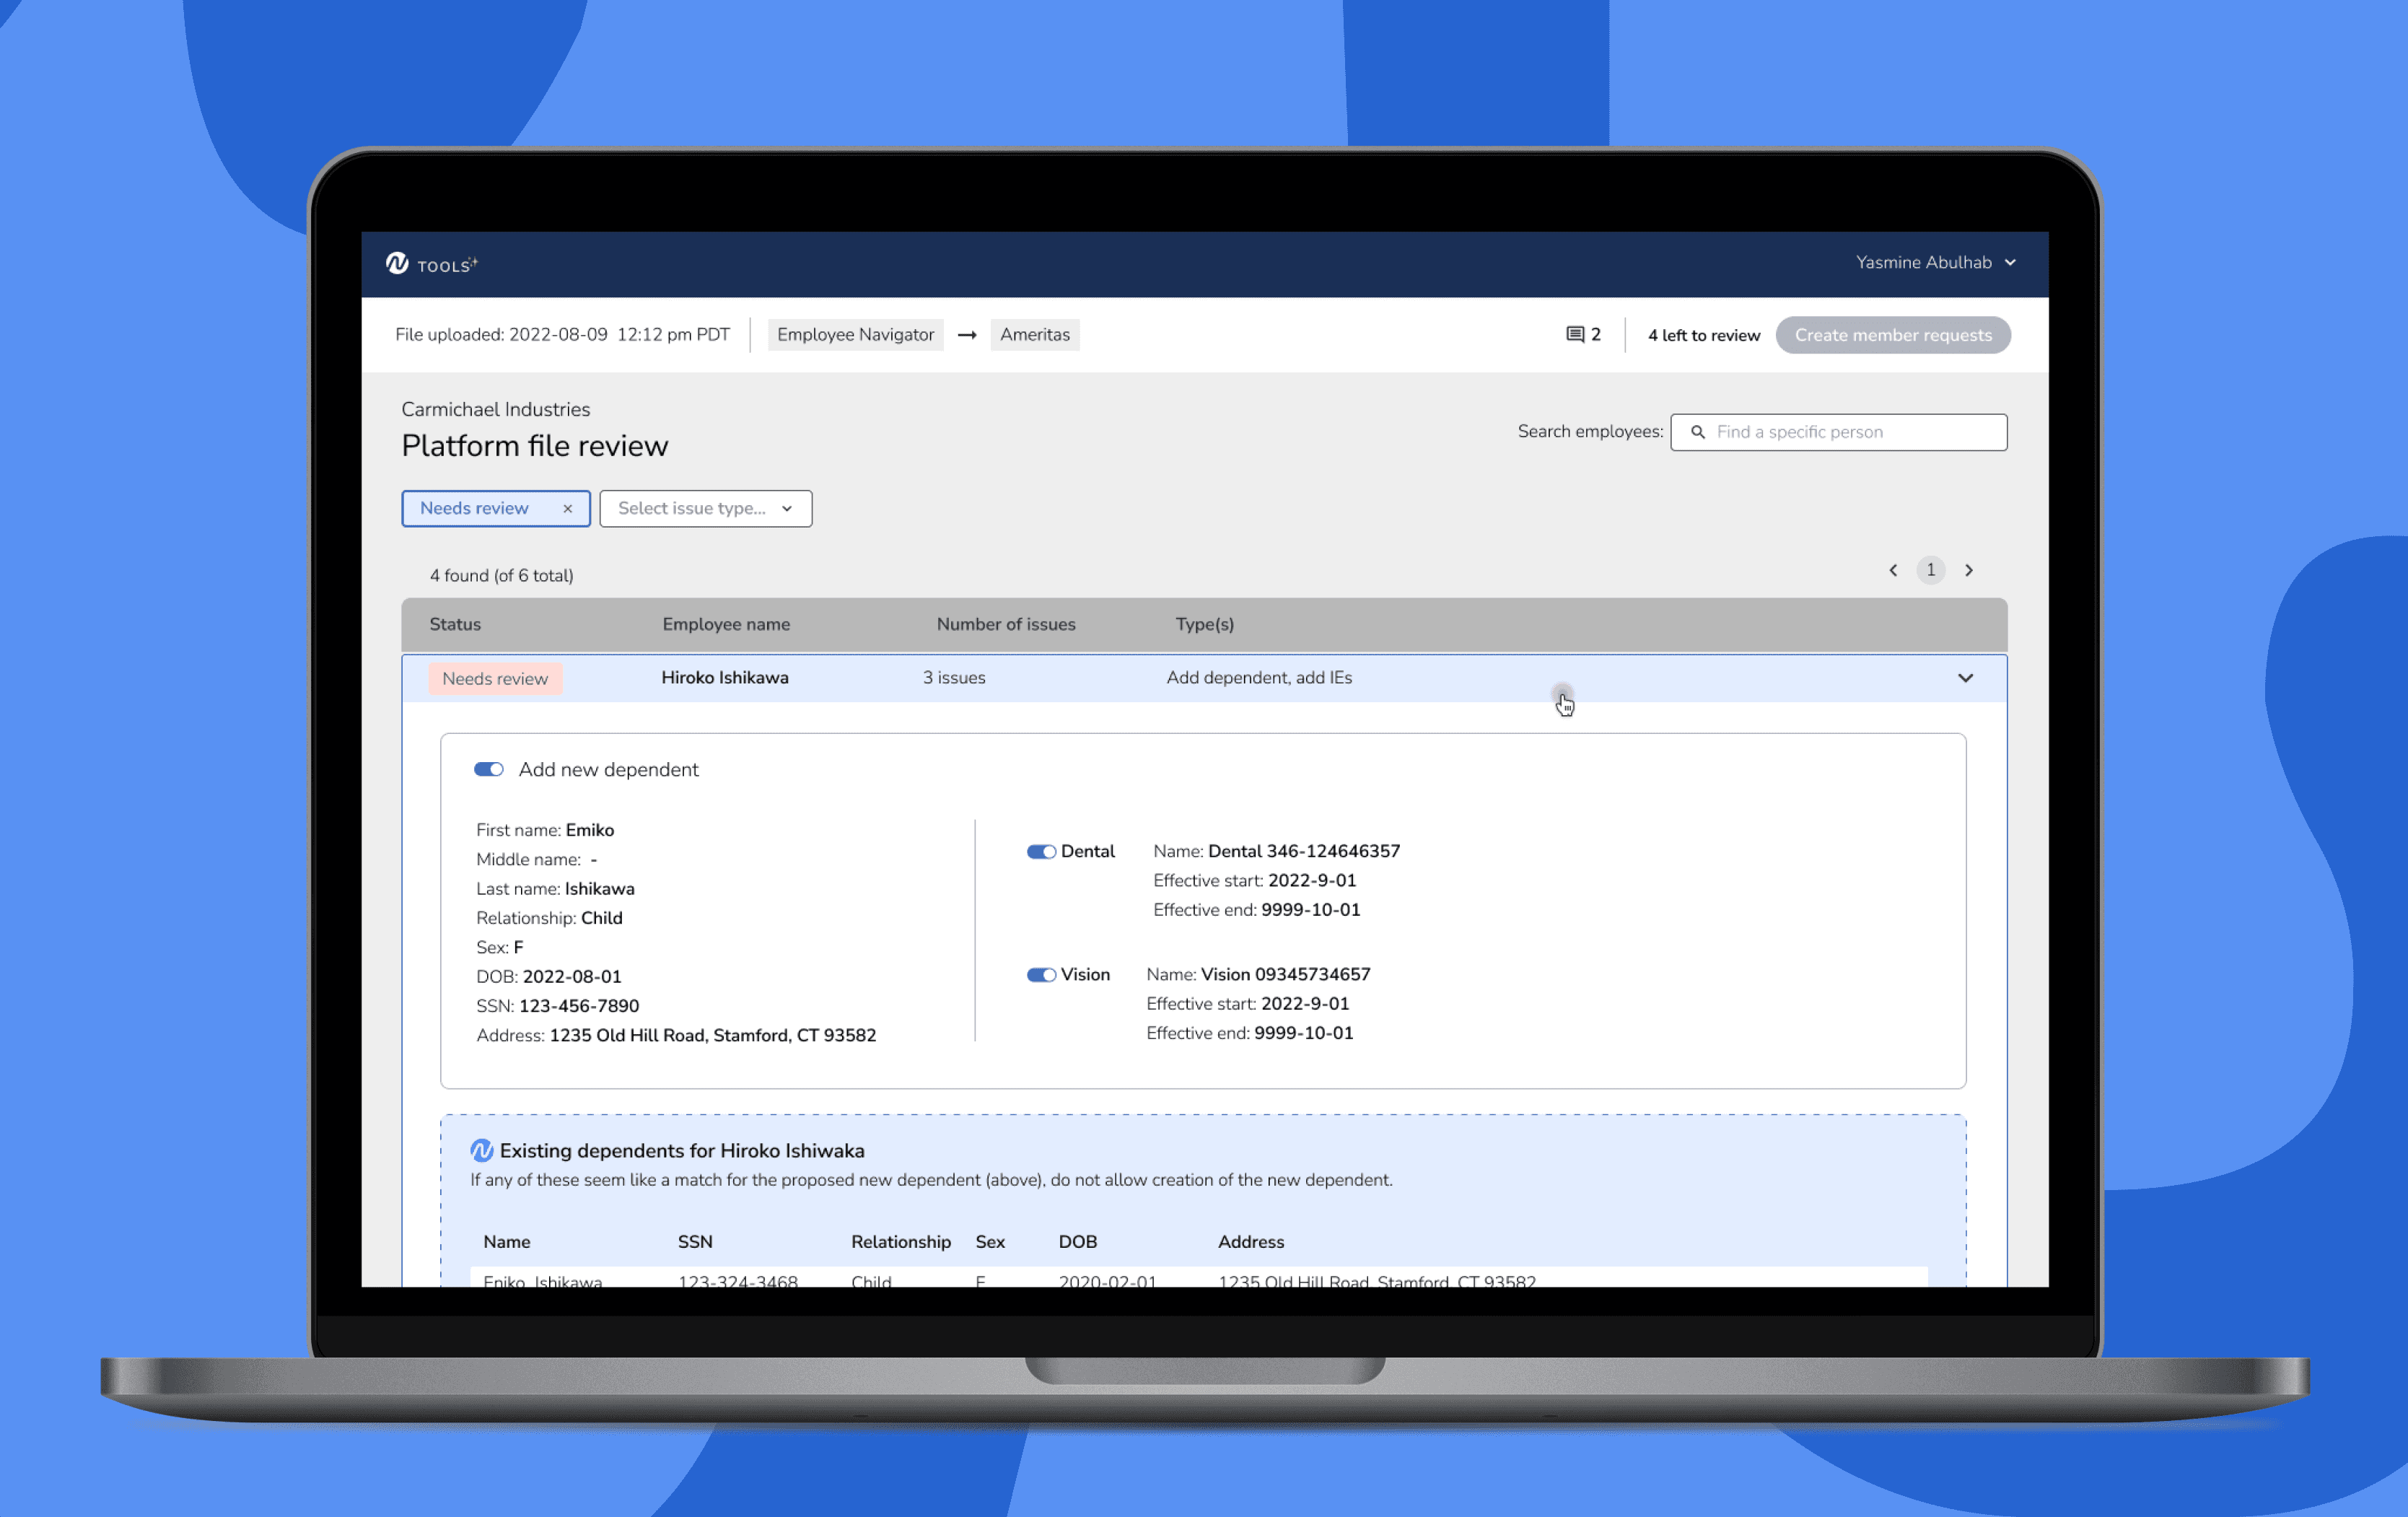Click the DOB value 2022-08-01

(572, 977)
